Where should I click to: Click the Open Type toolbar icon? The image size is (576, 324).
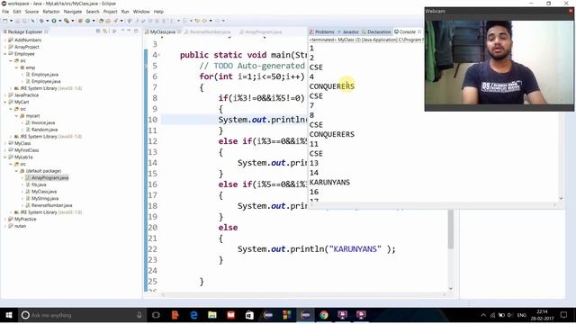click(x=102, y=21)
